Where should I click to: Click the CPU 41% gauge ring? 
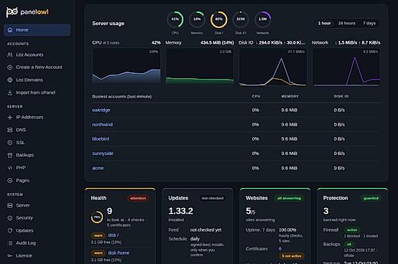point(175,19)
